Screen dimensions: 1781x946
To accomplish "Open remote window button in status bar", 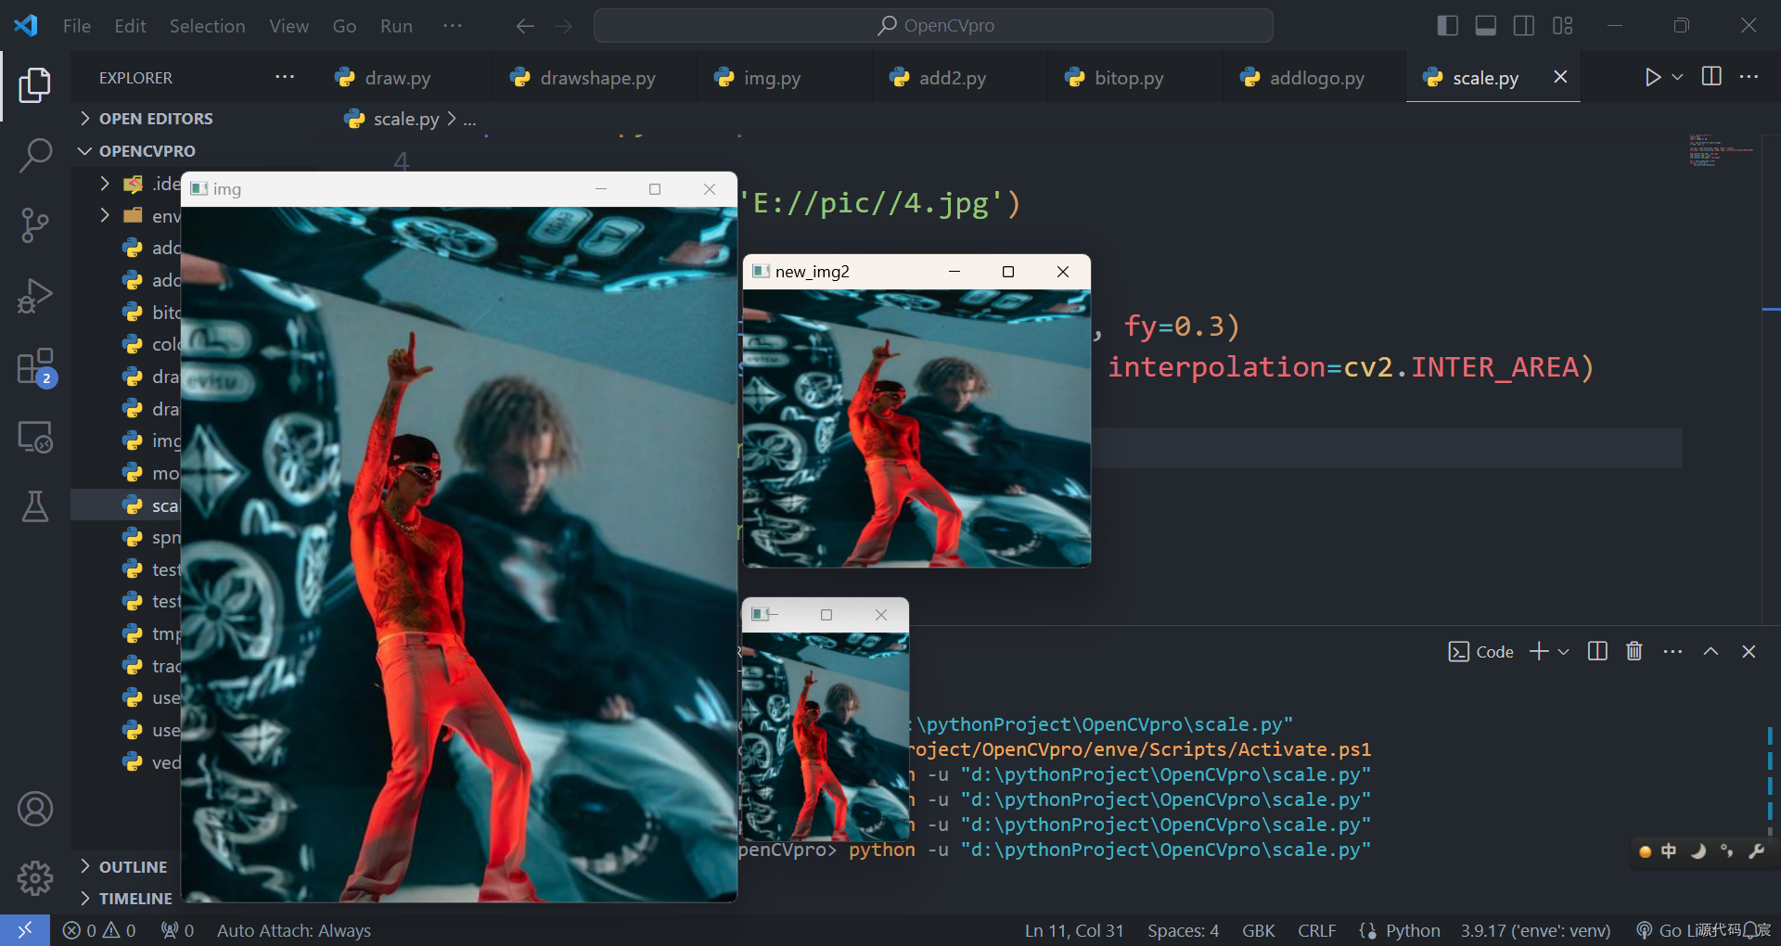I will coord(25,930).
